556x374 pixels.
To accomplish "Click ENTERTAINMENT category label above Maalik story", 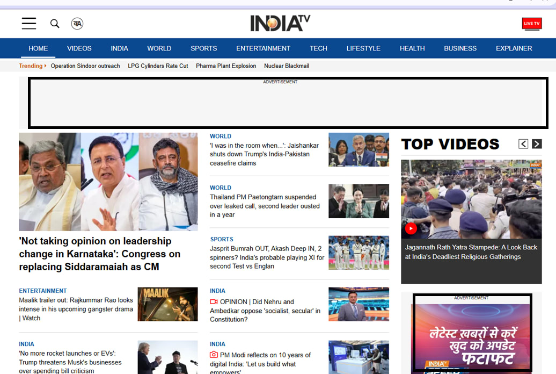I will 42,291.
